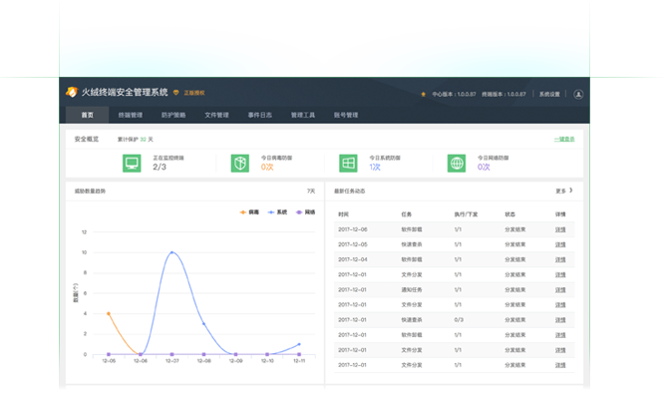Open the user account avatar icon
Screen dimensions: 664x393
pos(578,94)
